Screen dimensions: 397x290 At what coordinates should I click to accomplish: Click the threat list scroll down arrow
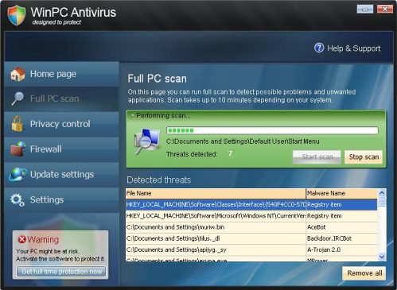click(382, 257)
